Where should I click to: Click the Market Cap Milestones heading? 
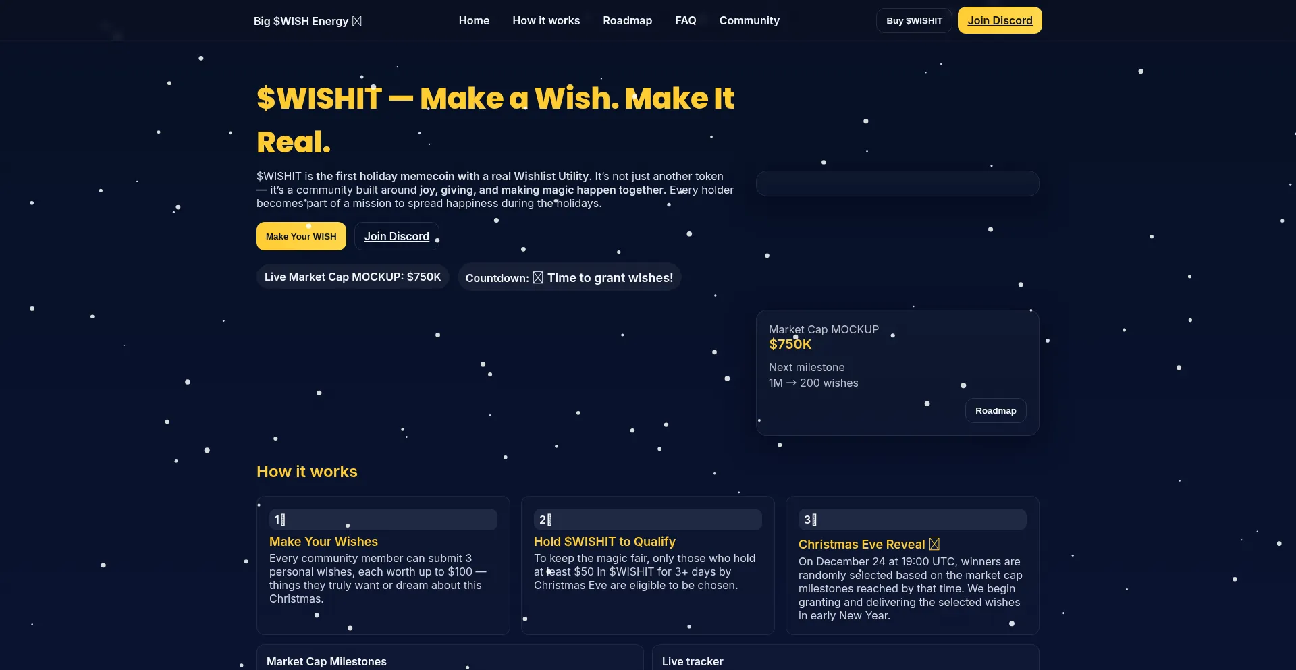click(x=327, y=661)
